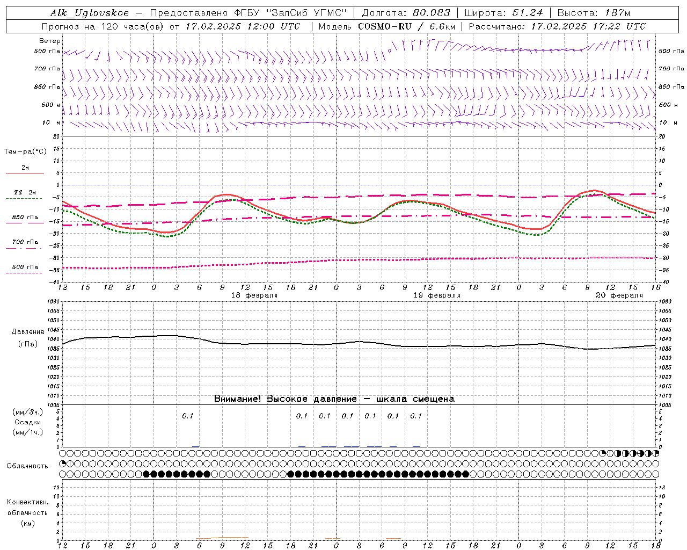Click the 18 февраля date label
Image resolution: width=687 pixels, height=550 pixels.
254,295
